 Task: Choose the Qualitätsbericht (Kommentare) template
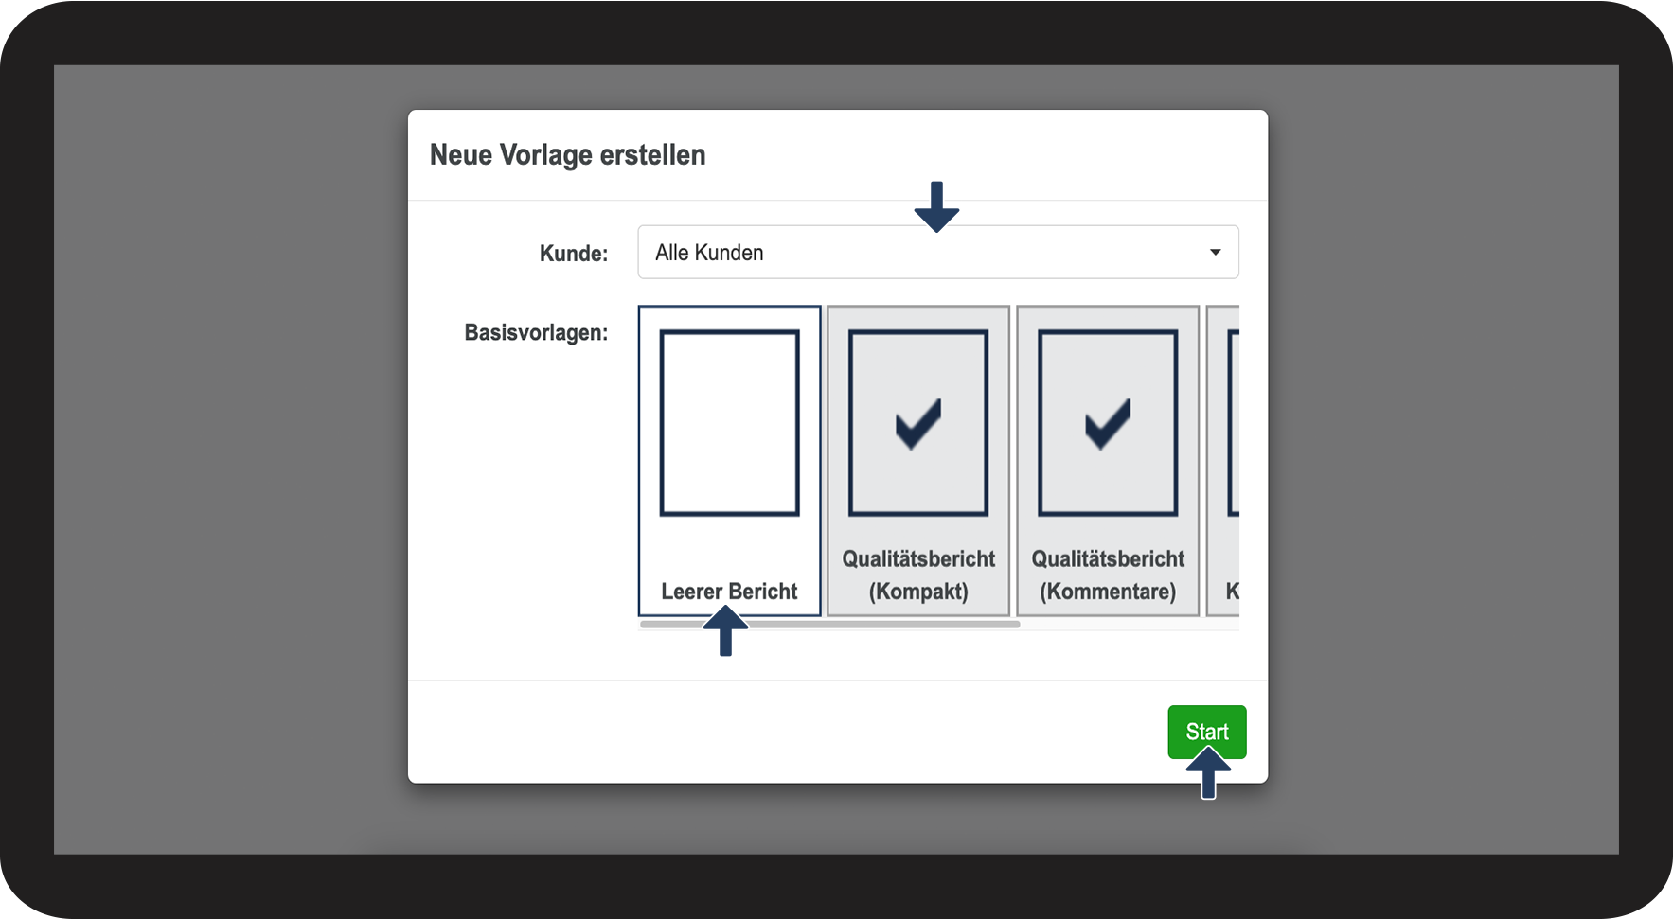point(1108,461)
